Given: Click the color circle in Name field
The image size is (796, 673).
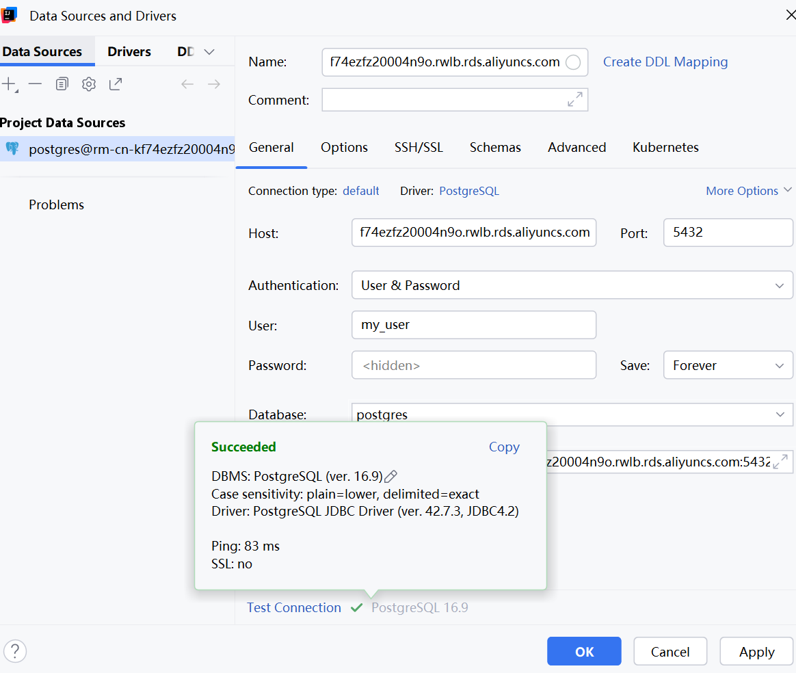Looking at the screenshot, I should 573,62.
